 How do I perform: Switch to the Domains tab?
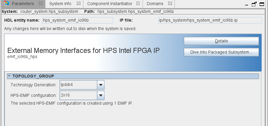coord(155,4)
